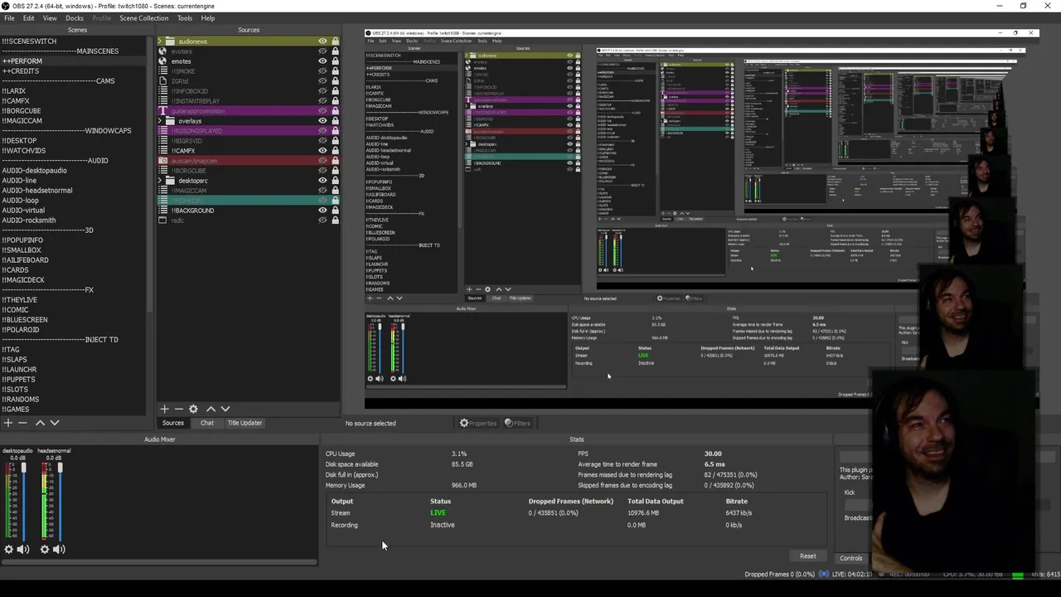Unlock the auxcam/snapcam source lock

click(335, 161)
